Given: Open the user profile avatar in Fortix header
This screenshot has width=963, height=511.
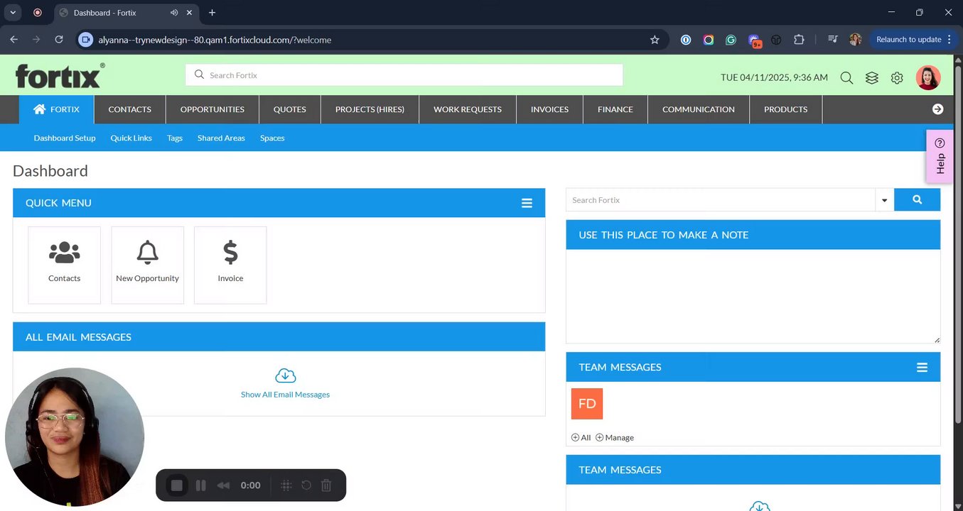Looking at the screenshot, I should (x=928, y=77).
